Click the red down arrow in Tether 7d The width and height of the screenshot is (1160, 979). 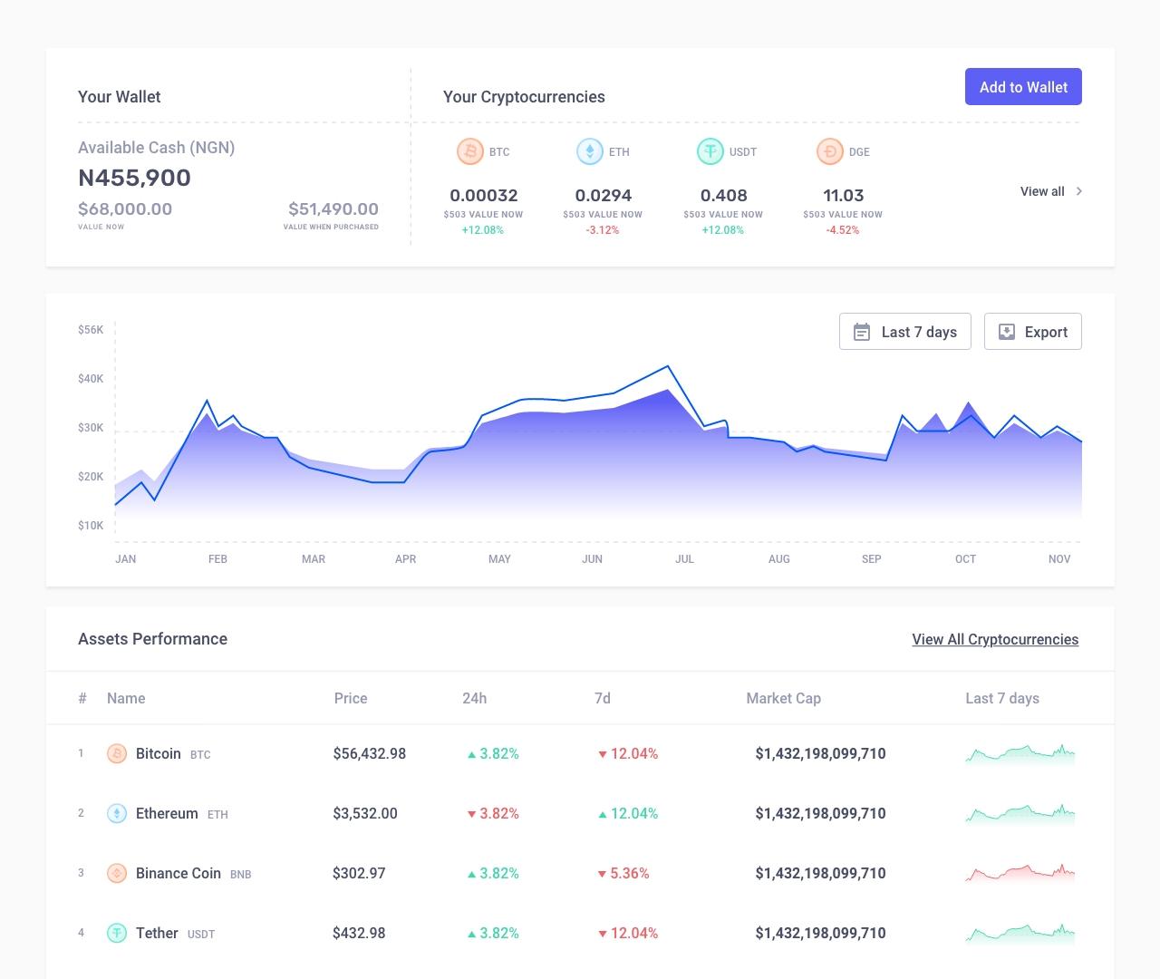pyautogui.click(x=602, y=934)
